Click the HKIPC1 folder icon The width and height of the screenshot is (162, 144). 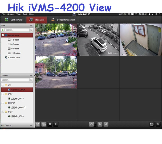pos(6,103)
